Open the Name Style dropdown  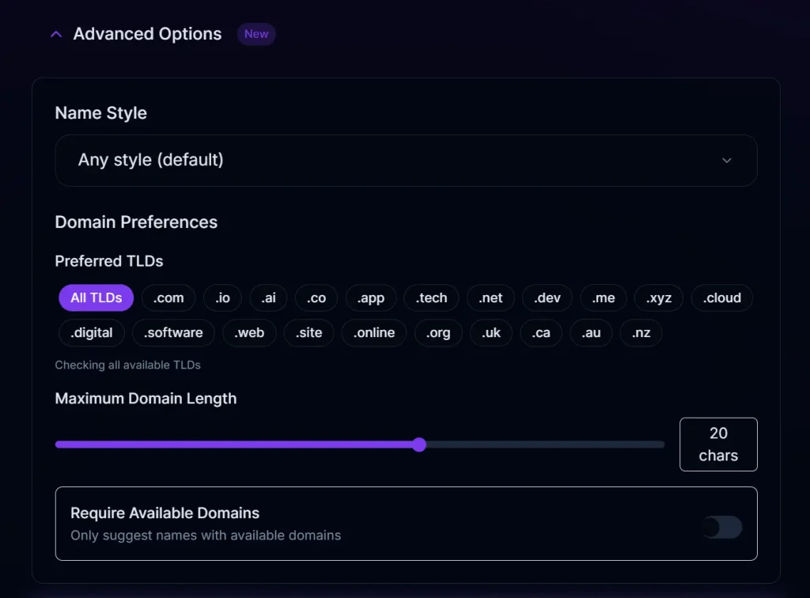coord(406,160)
